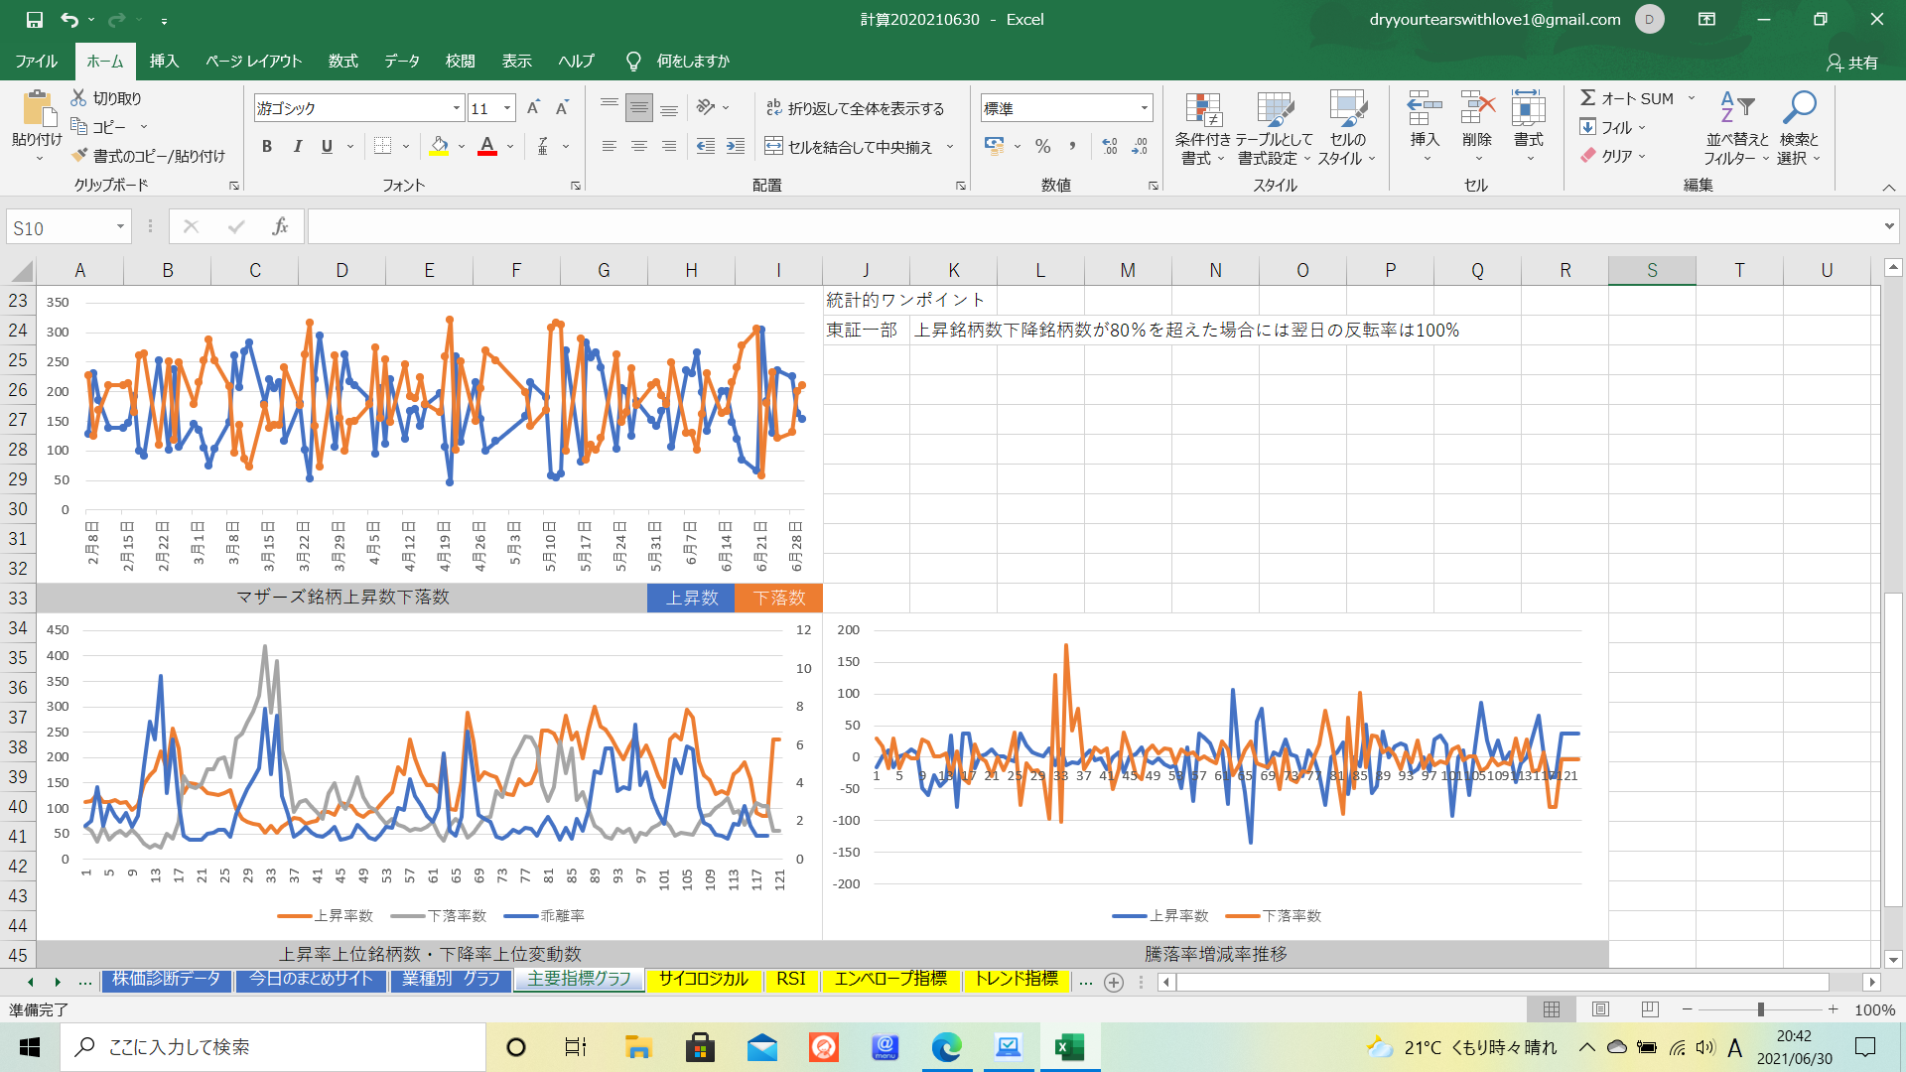Open the font name dropdown

pos(457,108)
